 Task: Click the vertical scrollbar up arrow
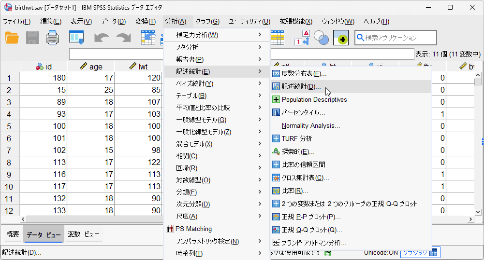[478, 75]
